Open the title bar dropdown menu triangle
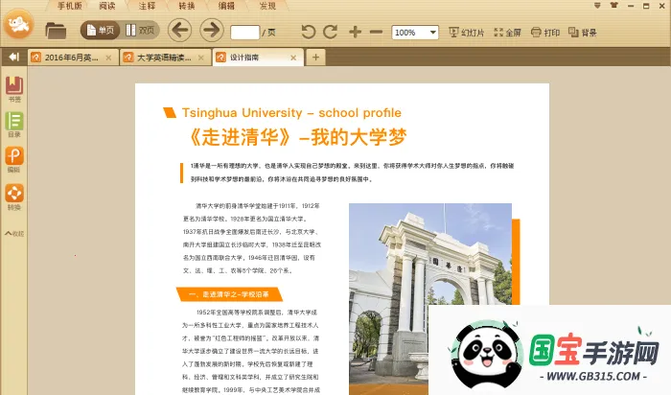671x395 pixels. click(597, 6)
